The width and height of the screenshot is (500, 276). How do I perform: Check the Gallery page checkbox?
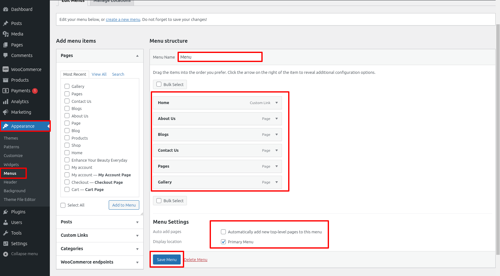67,86
